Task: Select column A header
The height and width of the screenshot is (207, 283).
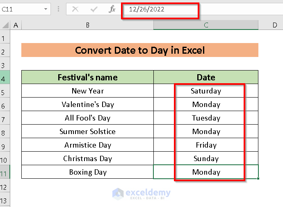Action: coord(16,25)
